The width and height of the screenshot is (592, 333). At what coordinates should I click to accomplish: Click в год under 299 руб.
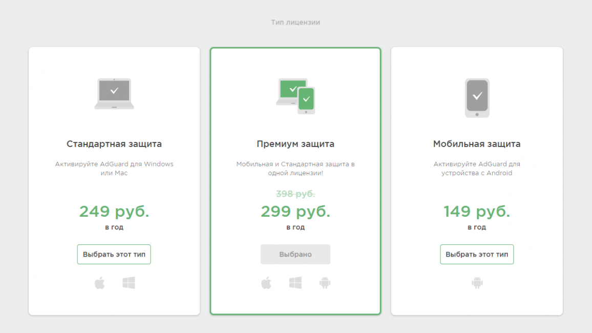tap(295, 227)
